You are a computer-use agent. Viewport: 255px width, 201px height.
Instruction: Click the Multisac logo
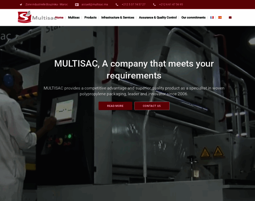[37, 17]
